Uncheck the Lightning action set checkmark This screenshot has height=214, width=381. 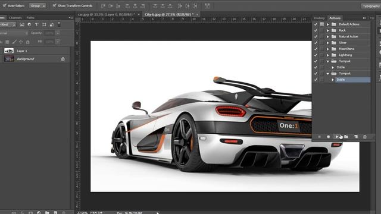(316, 55)
